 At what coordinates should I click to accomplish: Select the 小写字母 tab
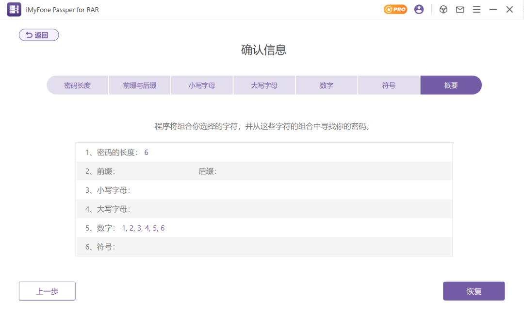[x=202, y=84]
